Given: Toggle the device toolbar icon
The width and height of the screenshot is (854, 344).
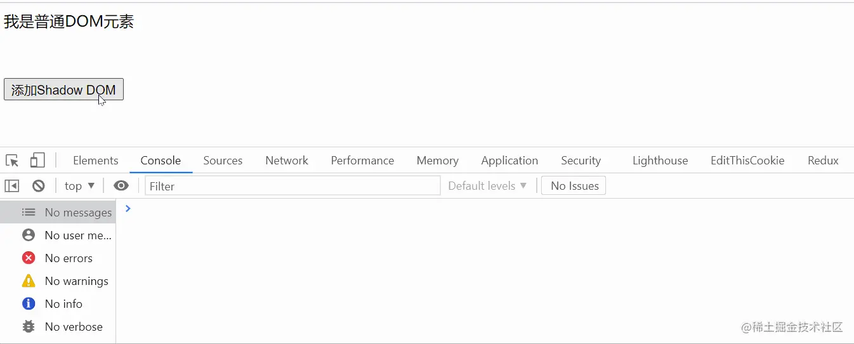Looking at the screenshot, I should 37,161.
